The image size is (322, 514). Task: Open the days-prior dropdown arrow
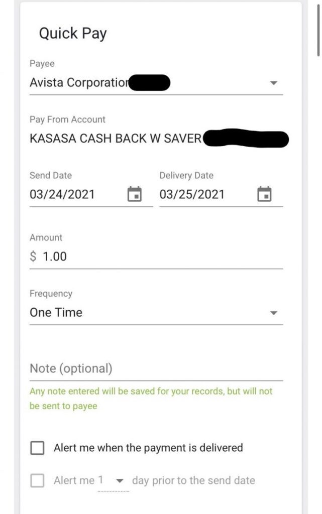120,481
